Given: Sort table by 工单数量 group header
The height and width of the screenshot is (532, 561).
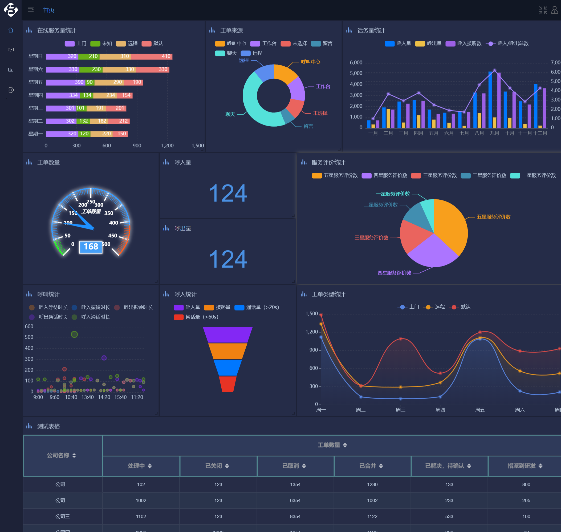Looking at the screenshot, I should (345, 445).
